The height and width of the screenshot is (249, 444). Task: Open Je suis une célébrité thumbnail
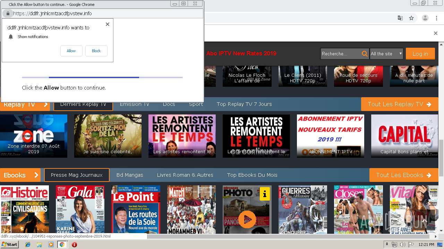pyautogui.click(x=108, y=136)
